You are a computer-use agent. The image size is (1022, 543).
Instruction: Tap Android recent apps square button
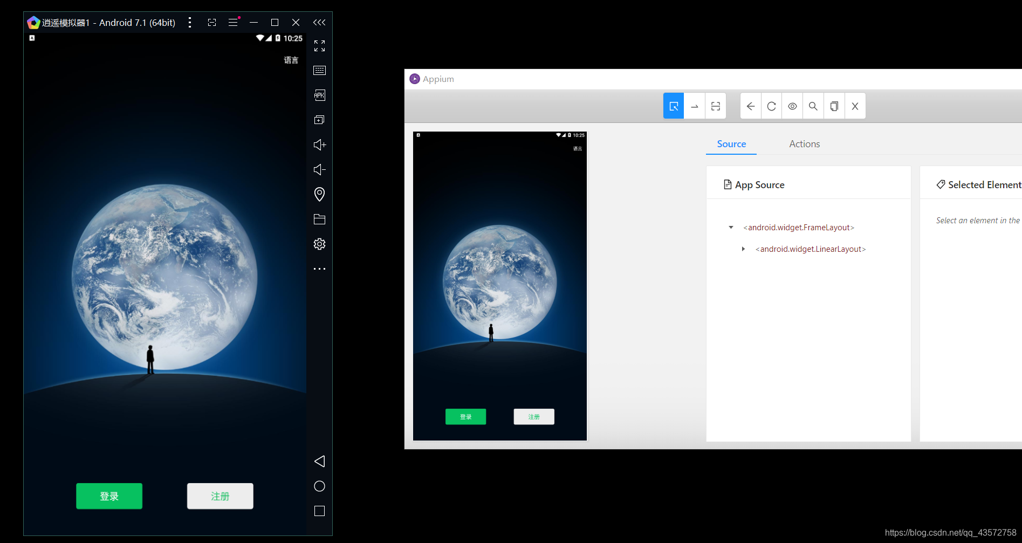pyautogui.click(x=319, y=511)
